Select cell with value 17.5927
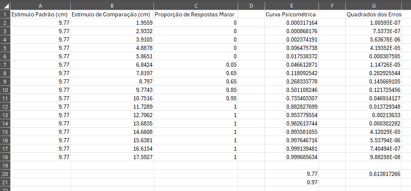The image size is (411, 191). pyautogui.click(x=112, y=157)
